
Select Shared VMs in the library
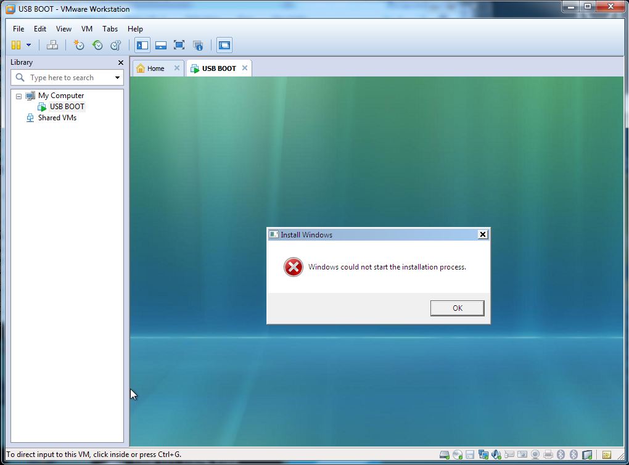57,118
